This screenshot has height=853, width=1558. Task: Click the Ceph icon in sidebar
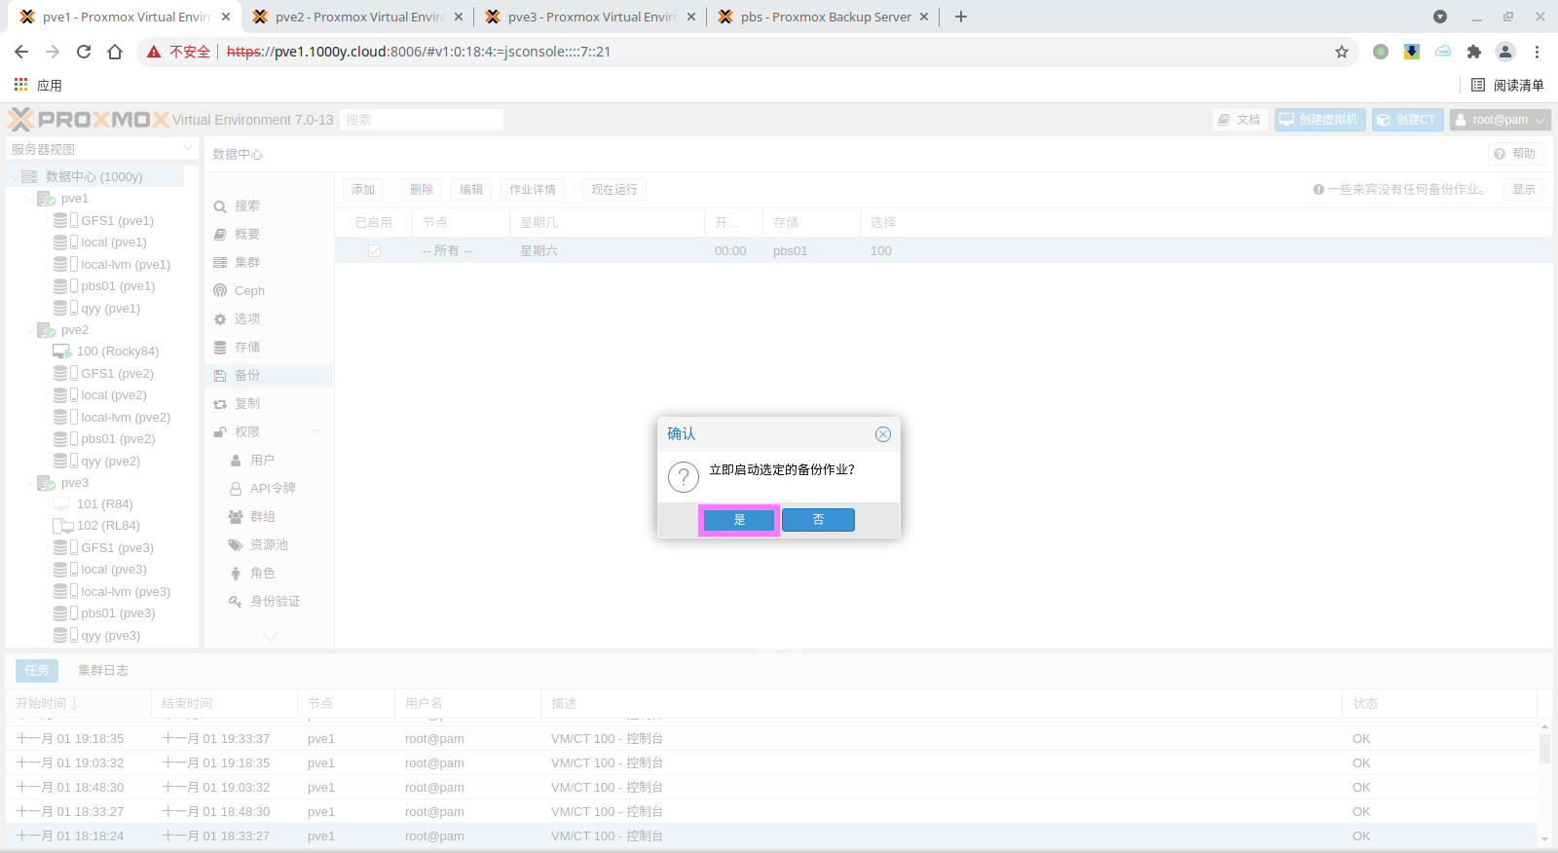point(220,291)
